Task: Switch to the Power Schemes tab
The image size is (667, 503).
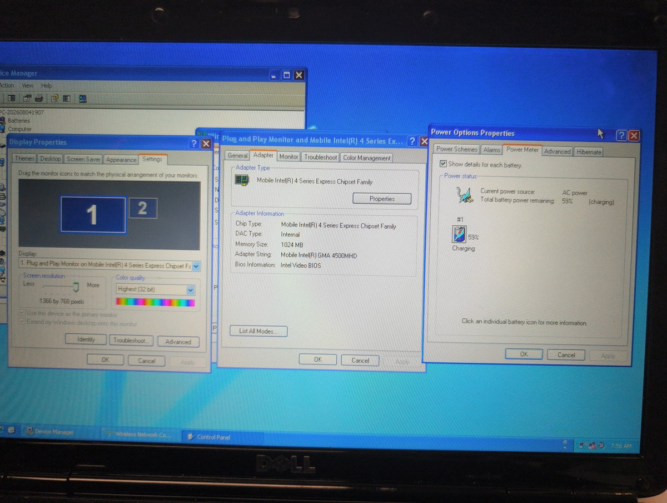Action: 457,149
